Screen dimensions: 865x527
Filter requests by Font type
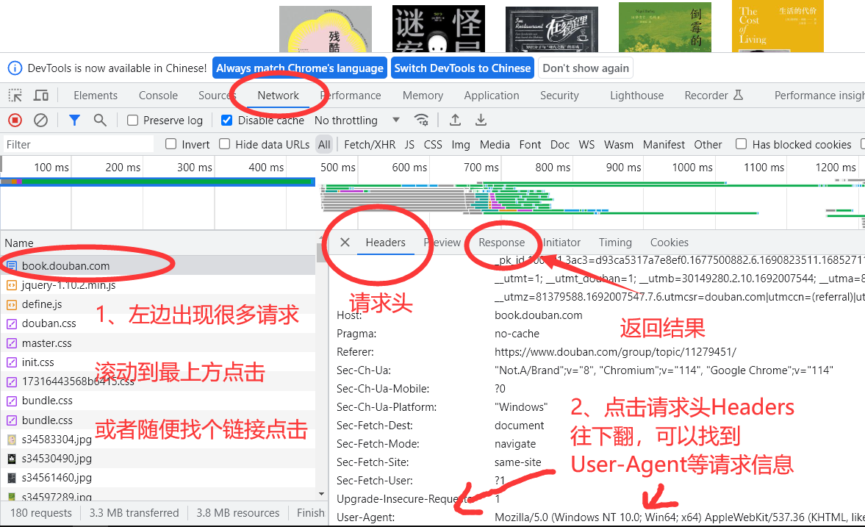click(530, 145)
